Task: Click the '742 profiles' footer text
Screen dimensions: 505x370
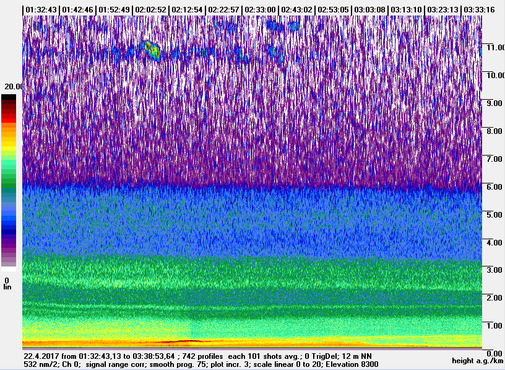Action: pos(202,356)
